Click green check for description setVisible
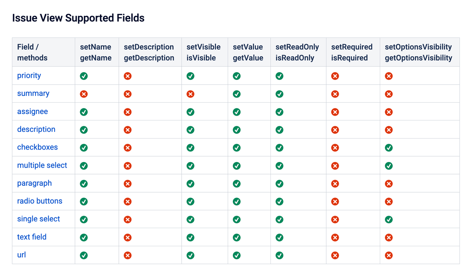Screen dimensions: 471x268 [x=190, y=130]
